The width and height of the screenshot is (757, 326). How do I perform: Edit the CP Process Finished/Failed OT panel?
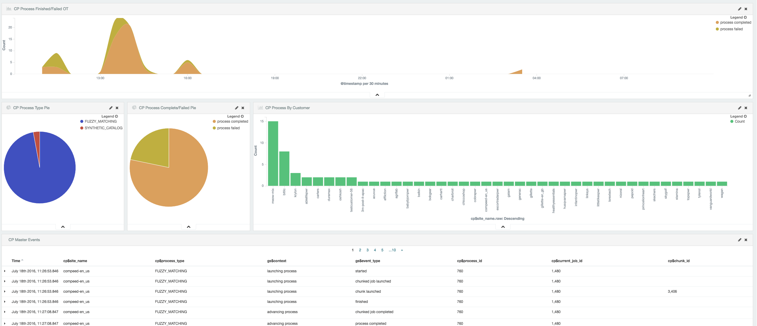(x=740, y=9)
